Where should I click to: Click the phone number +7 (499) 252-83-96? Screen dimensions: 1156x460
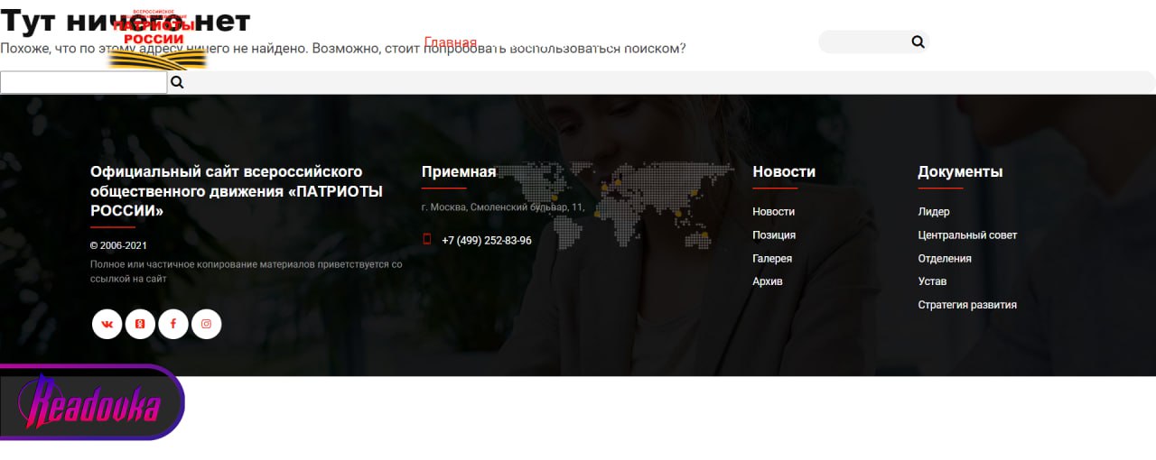pyautogui.click(x=486, y=241)
